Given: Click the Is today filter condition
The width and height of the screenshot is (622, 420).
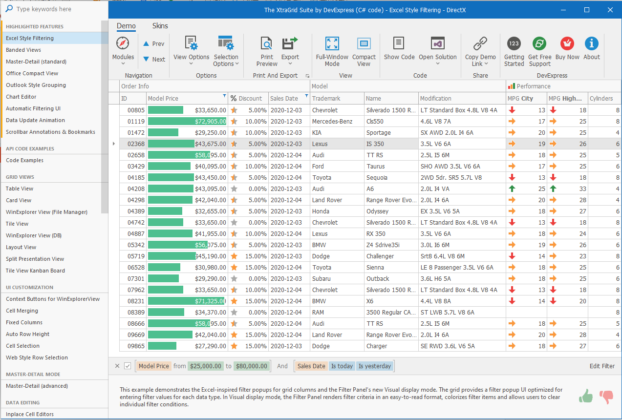Looking at the screenshot, I should pos(342,366).
